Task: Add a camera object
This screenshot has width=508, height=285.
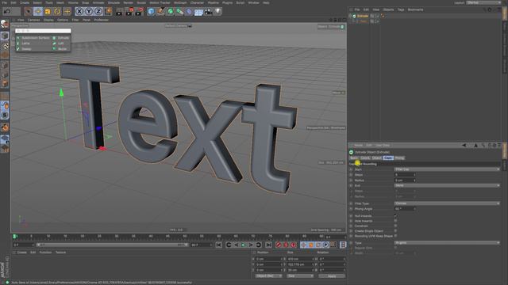Action: point(208,12)
